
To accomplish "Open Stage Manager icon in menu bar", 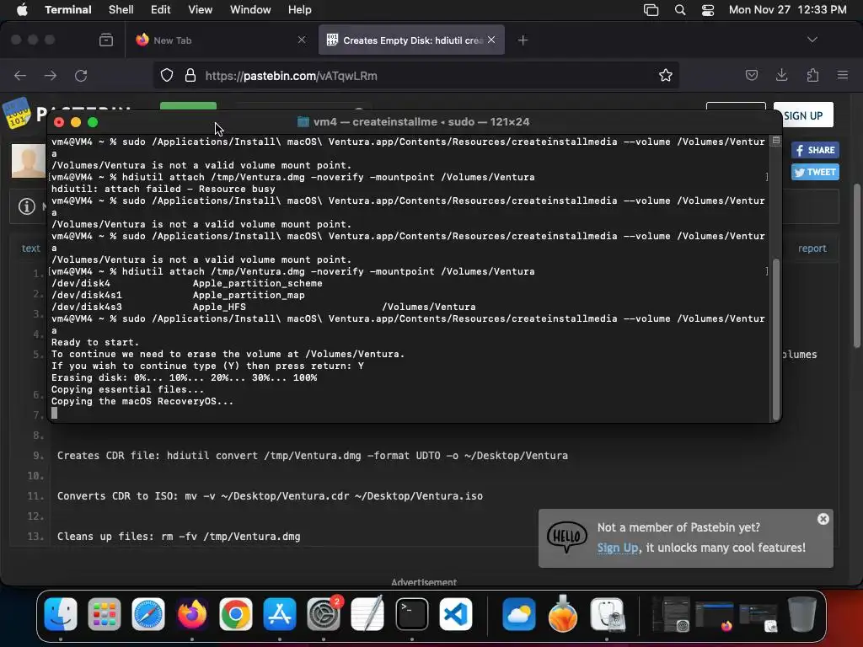I will 651,10.
